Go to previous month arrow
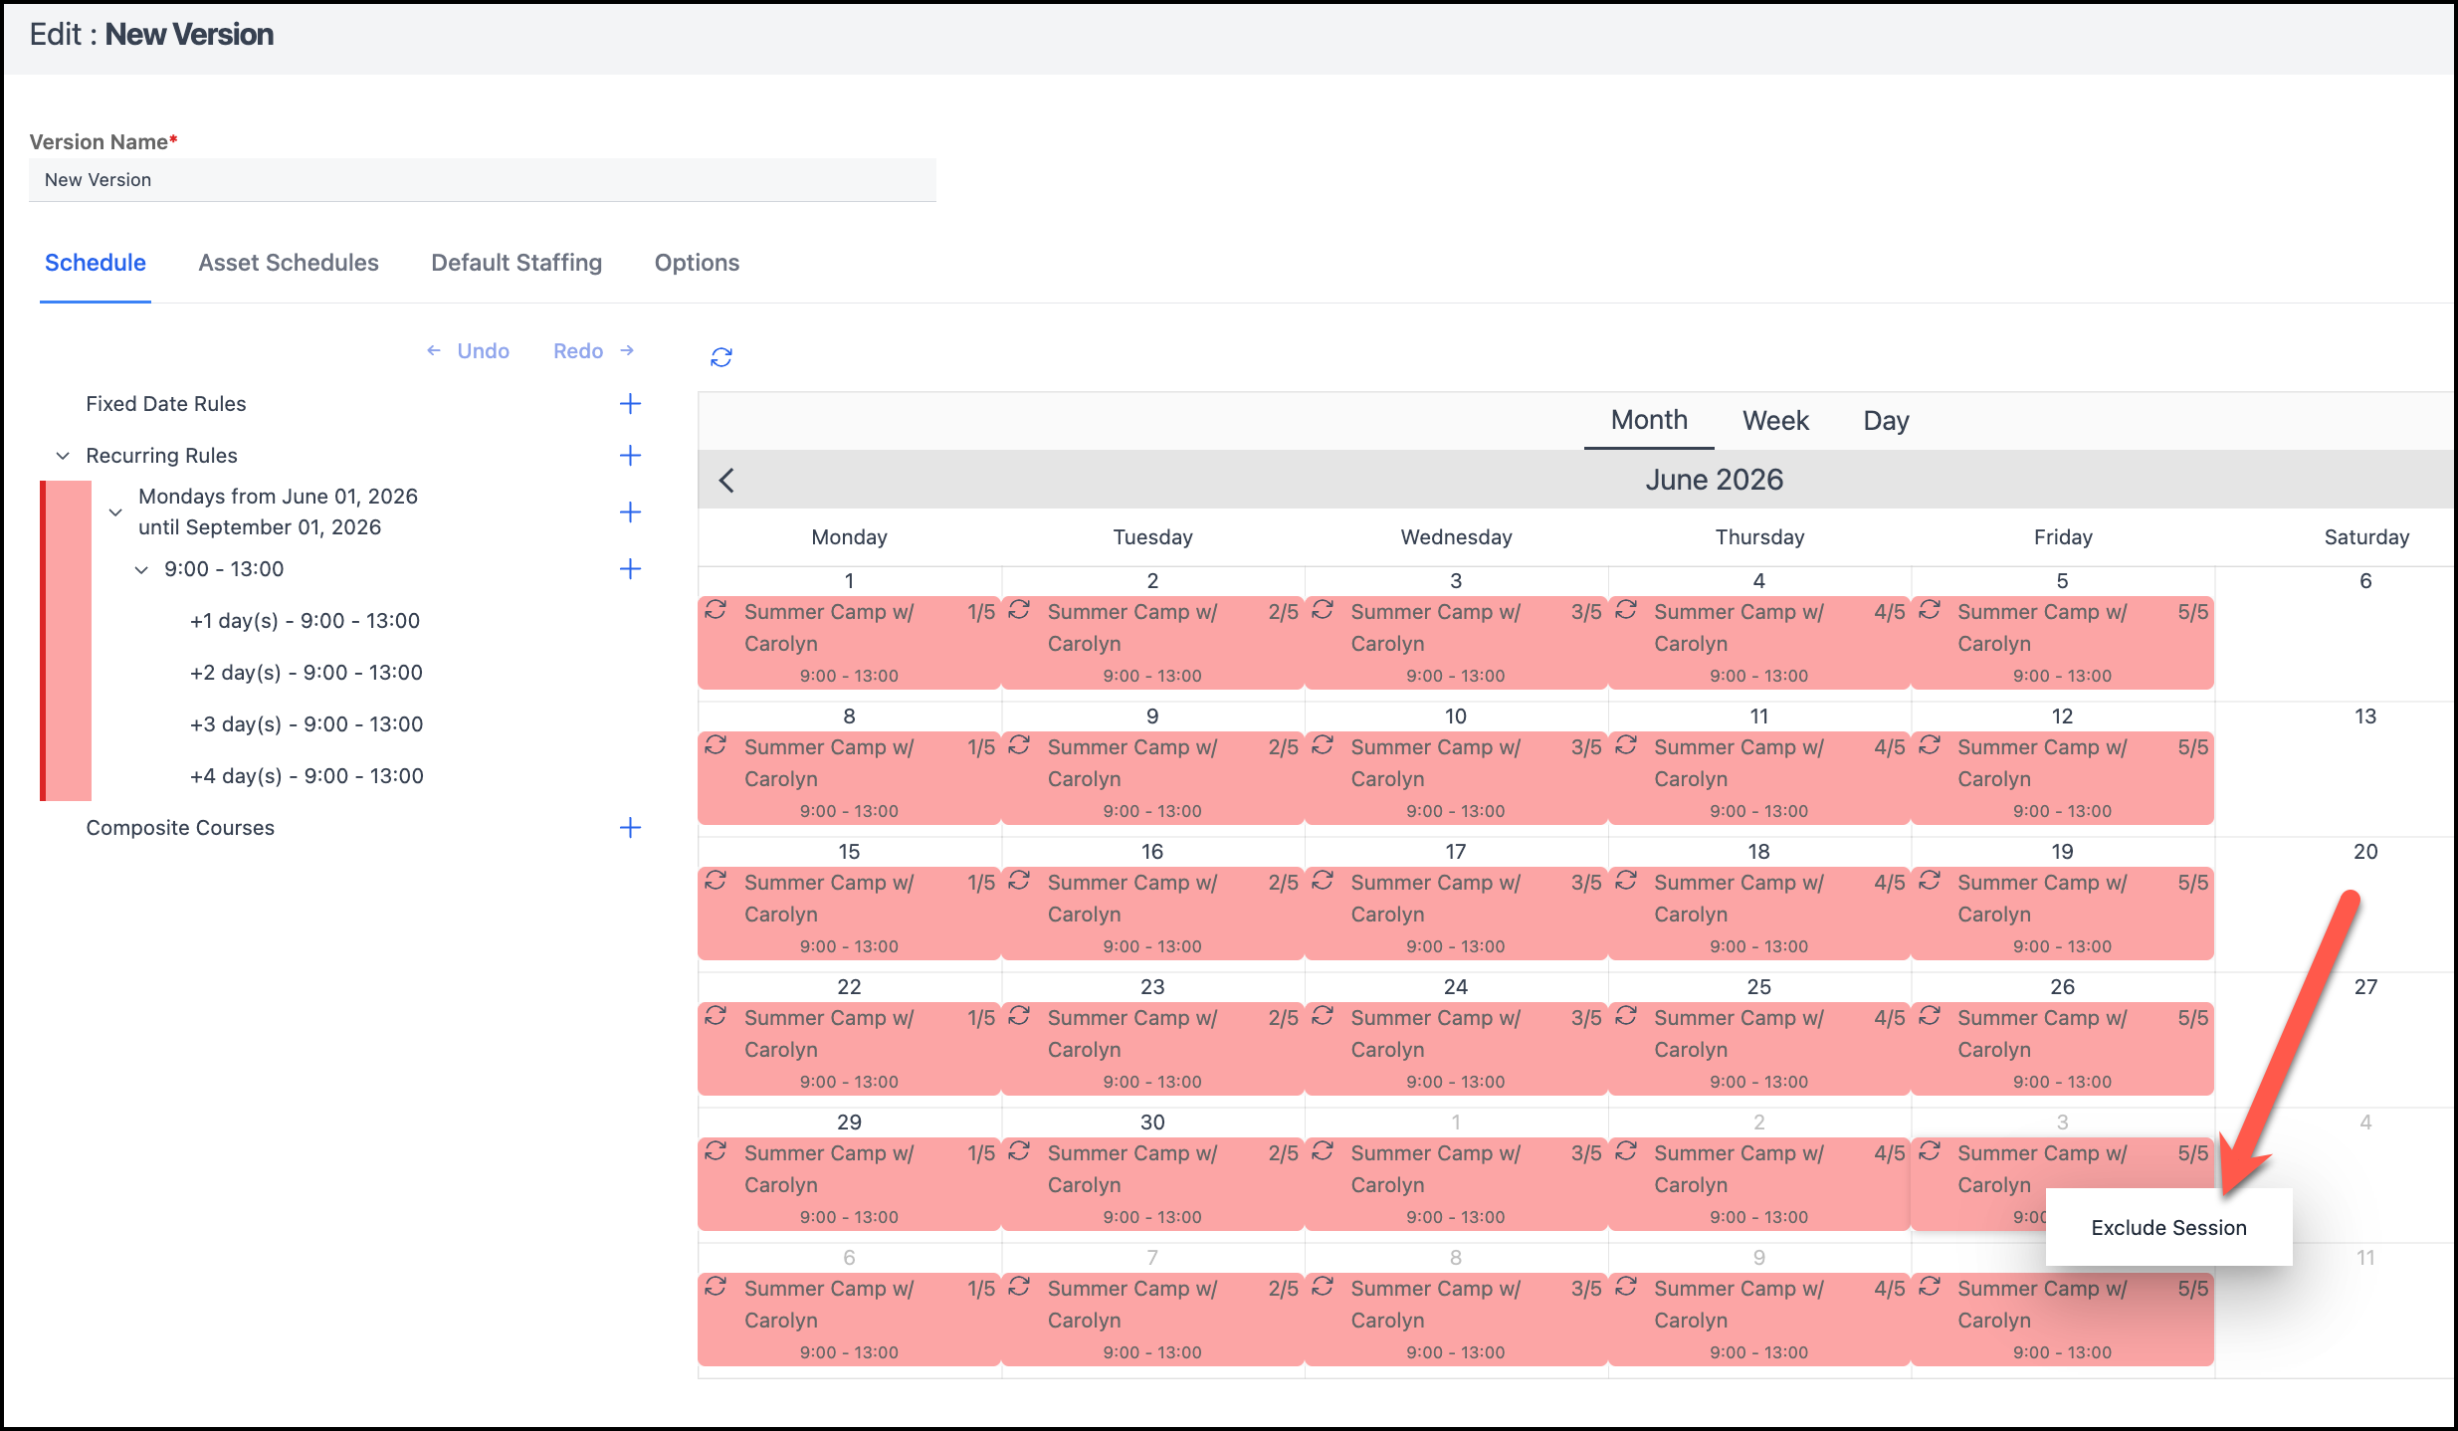 727,481
